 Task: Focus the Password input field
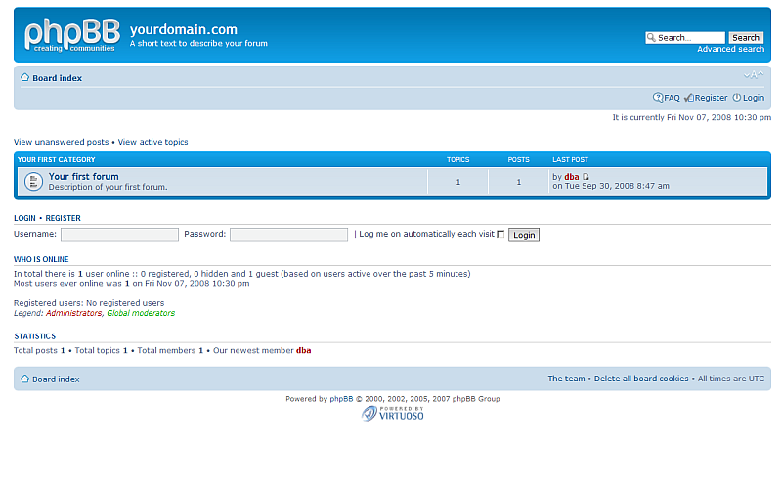click(288, 235)
